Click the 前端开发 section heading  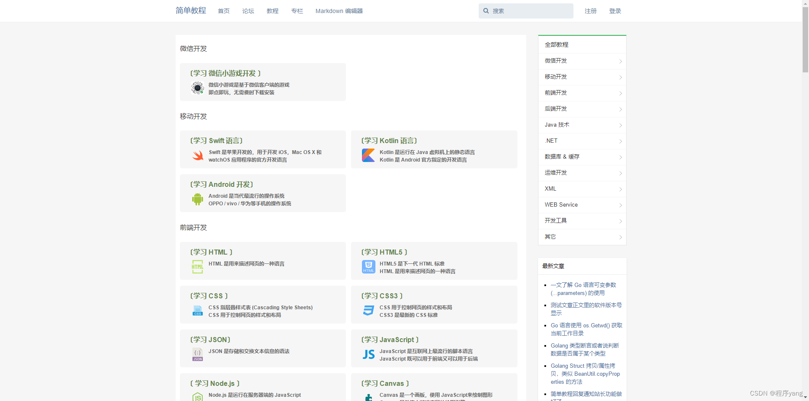click(193, 228)
